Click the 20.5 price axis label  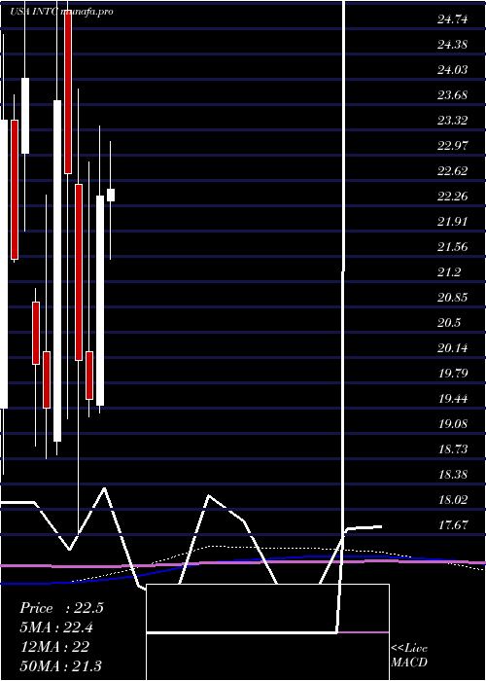[x=449, y=323]
